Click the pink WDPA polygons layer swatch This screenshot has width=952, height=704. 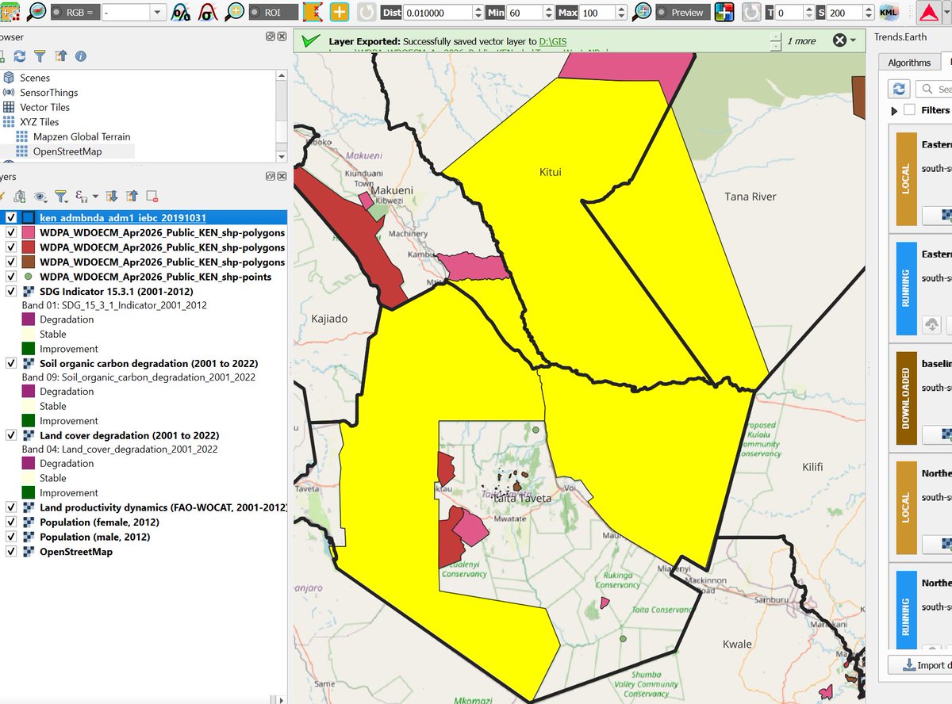[x=28, y=233]
